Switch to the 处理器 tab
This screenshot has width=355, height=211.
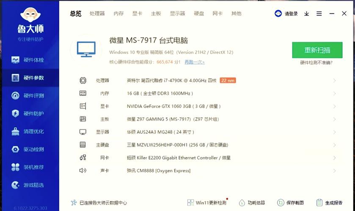(x=97, y=14)
